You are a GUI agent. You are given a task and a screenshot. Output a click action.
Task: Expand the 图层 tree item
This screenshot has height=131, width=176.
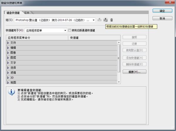(x=8, y=58)
